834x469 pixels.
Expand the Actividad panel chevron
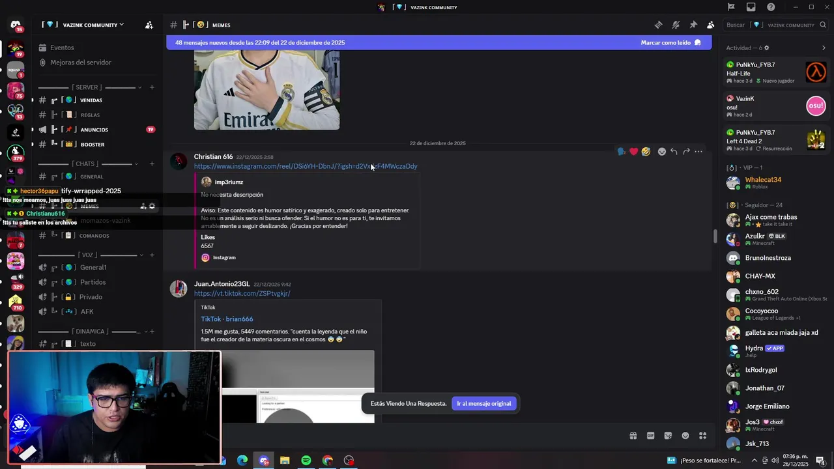pos(824,48)
